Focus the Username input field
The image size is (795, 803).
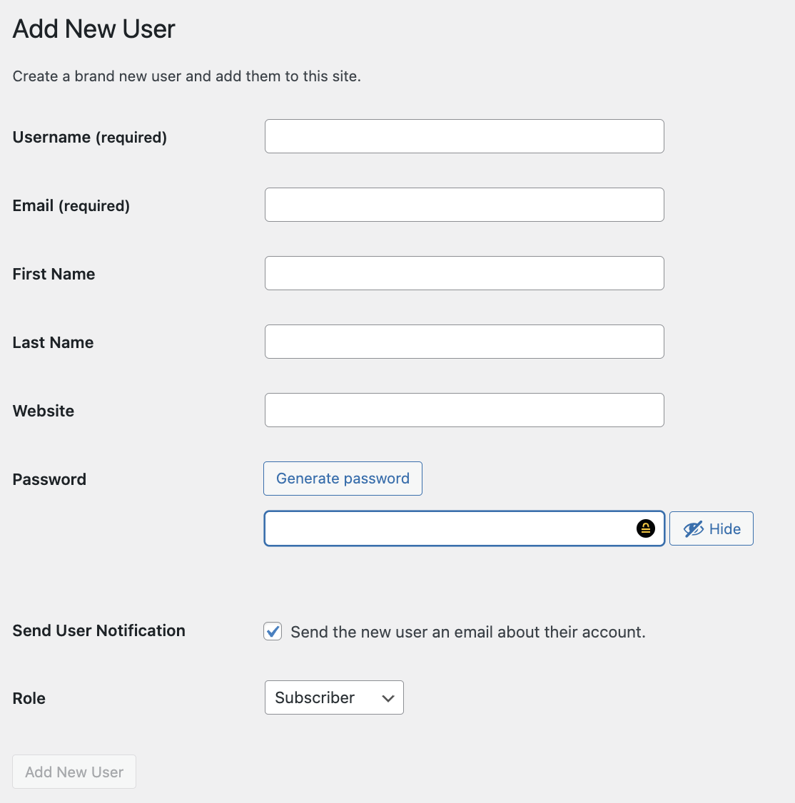coord(465,136)
